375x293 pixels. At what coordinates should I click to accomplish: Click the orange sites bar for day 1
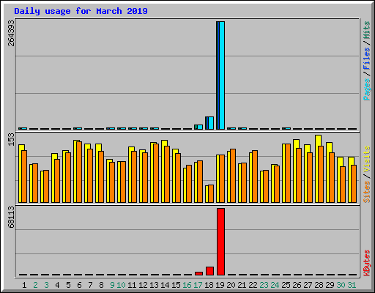click(24, 177)
